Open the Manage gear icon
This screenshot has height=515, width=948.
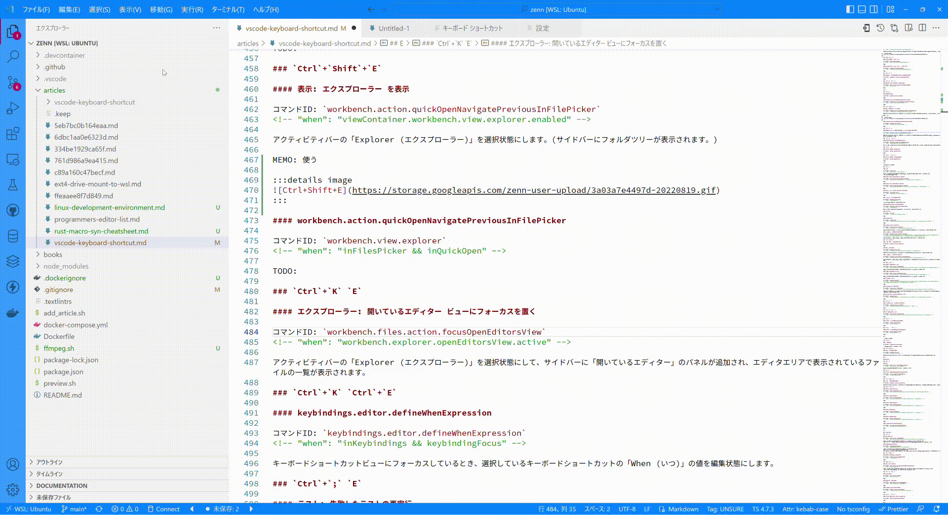click(x=13, y=489)
